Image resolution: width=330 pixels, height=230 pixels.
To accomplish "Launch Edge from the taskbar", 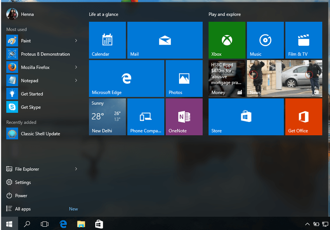I will pyautogui.click(x=63, y=224).
